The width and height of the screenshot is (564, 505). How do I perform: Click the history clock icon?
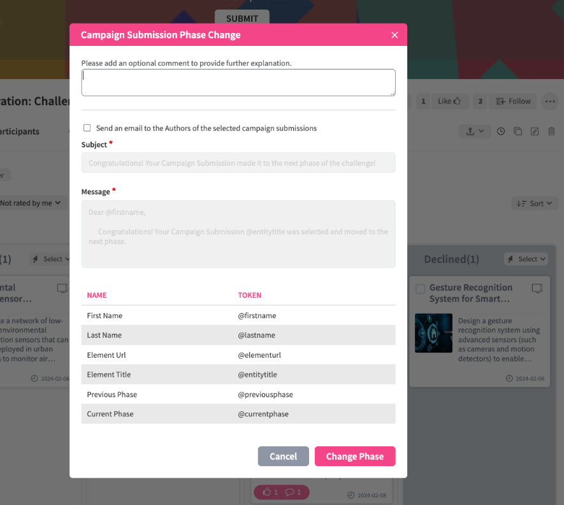pos(501,131)
